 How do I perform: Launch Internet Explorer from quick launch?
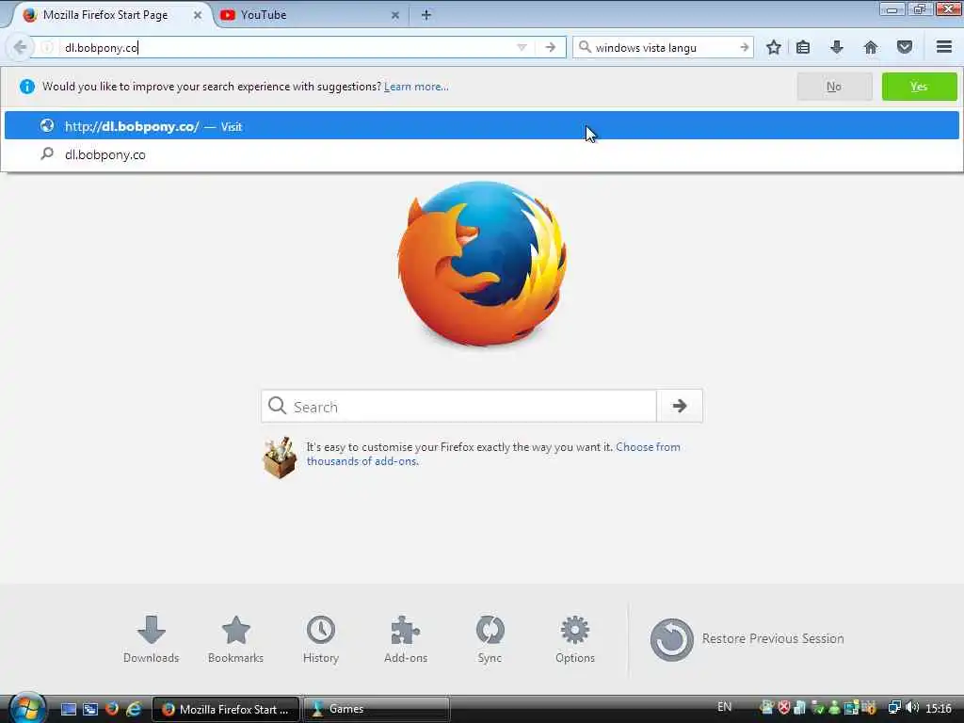pyautogui.click(x=134, y=709)
